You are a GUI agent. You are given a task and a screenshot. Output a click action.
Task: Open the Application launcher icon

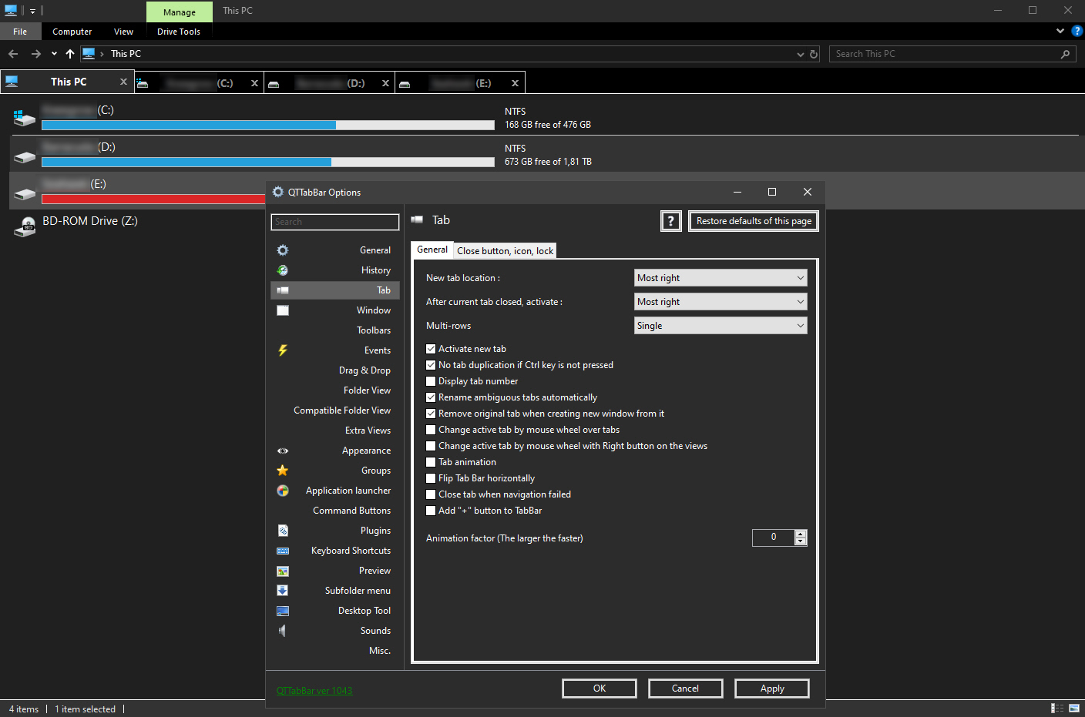(x=283, y=491)
